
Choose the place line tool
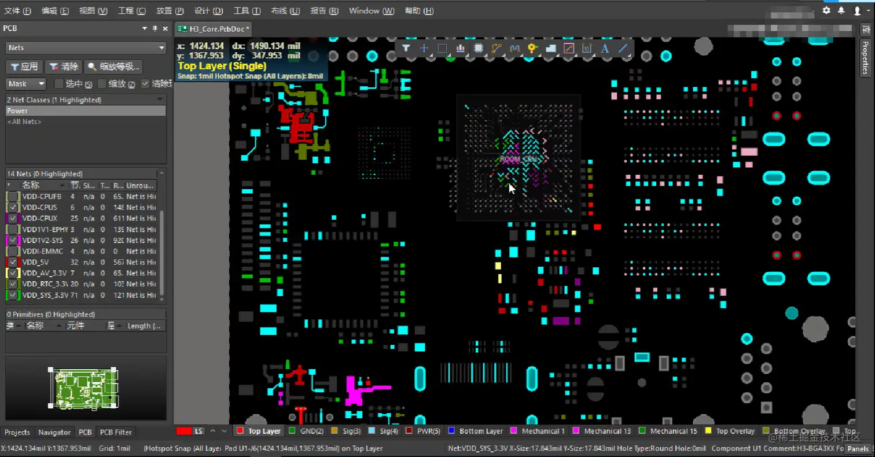click(x=623, y=49)
